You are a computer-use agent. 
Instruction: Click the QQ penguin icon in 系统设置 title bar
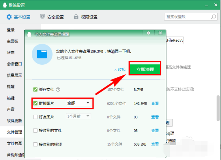[x=4, y=4]
